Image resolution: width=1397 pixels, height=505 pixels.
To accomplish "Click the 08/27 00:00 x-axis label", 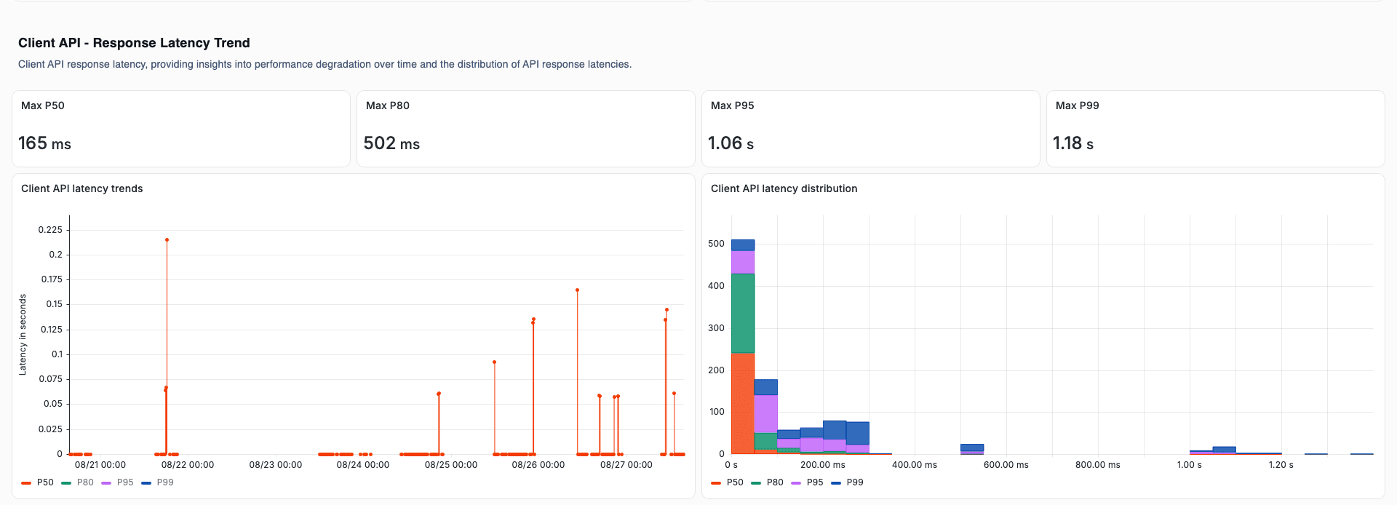I will (x=626, y=465).
